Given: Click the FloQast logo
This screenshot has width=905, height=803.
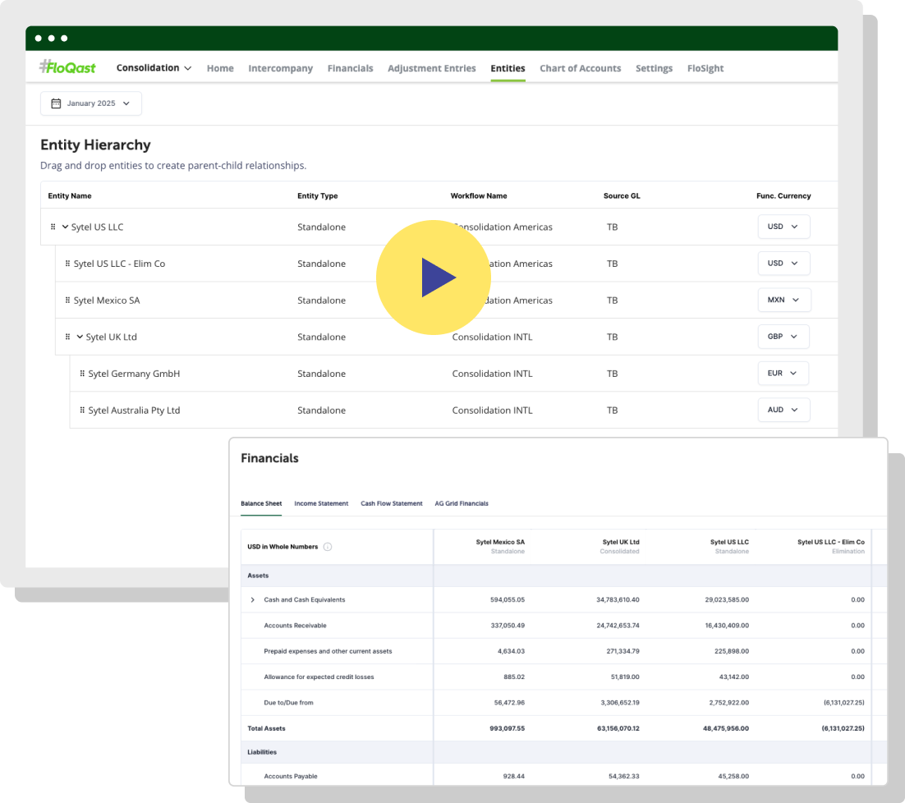Looking at the screenshot, I should click(x=67, y=67).
